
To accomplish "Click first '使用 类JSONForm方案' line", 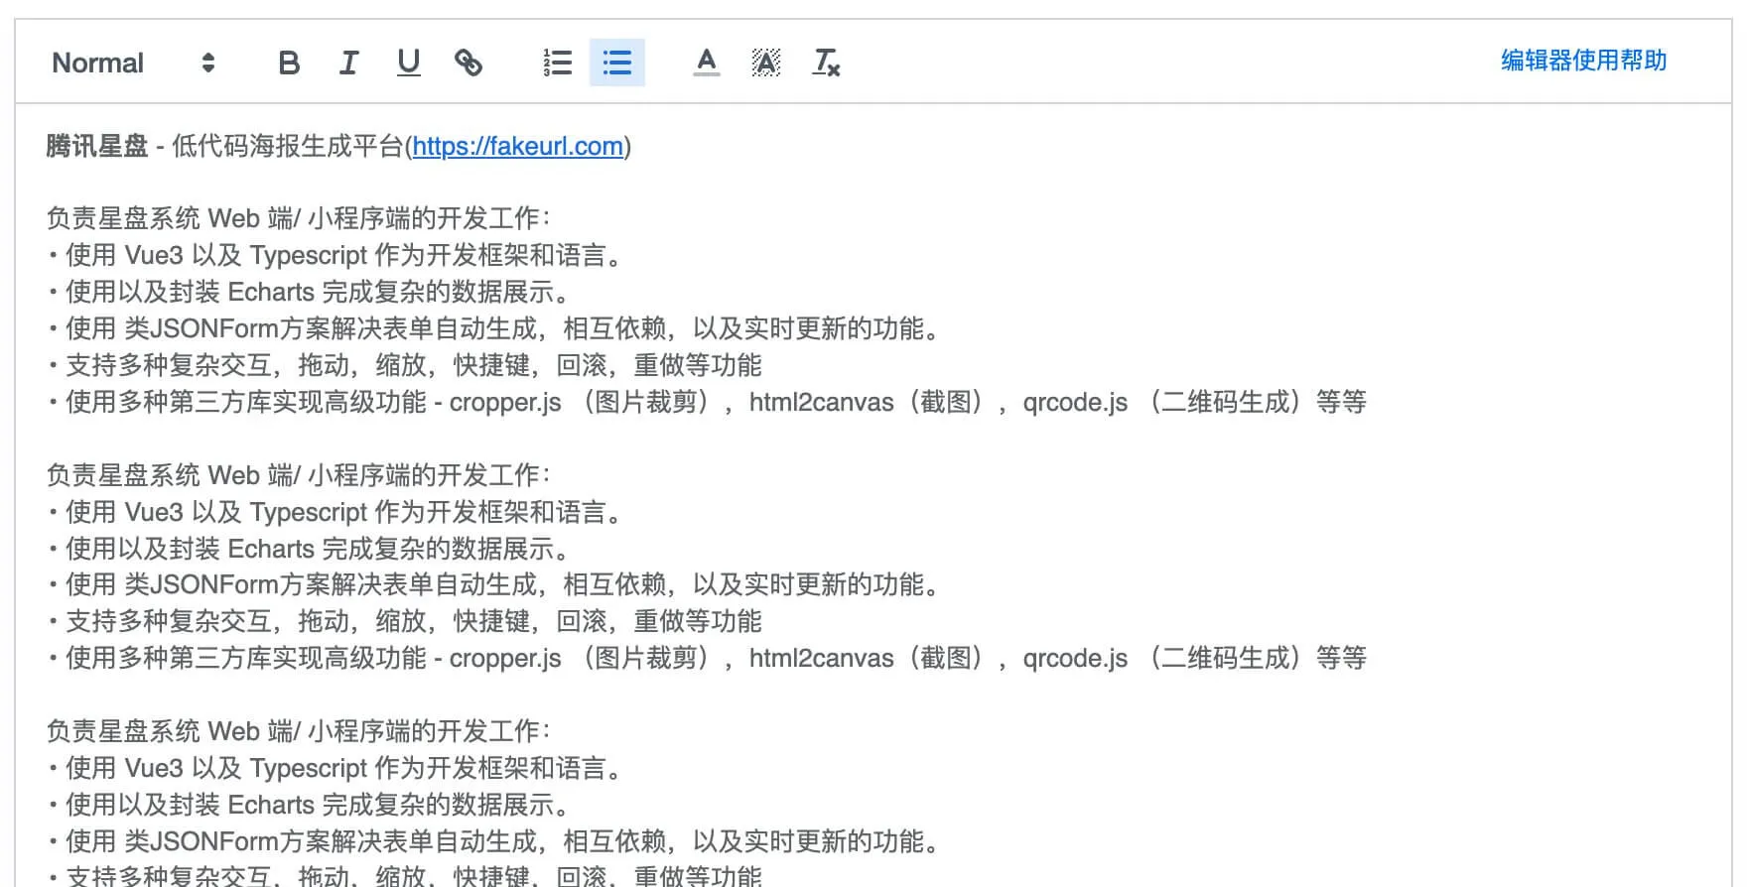I will [x=496, y=328].
